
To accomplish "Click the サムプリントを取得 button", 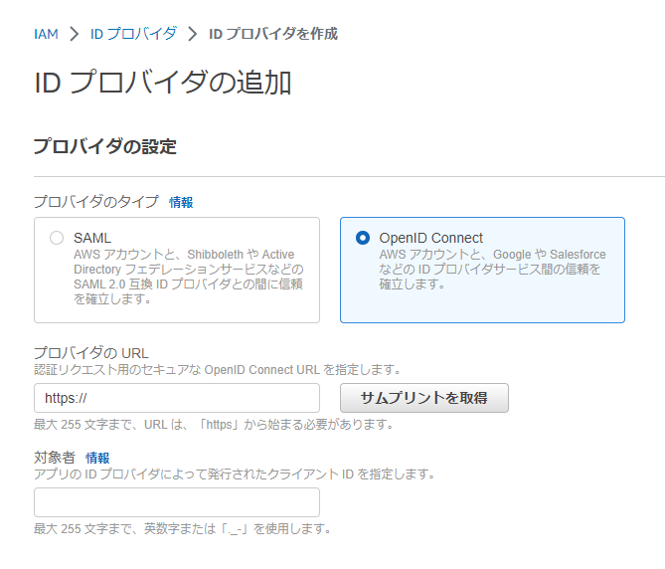I will coord(424,398).
